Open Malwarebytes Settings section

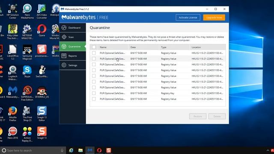(x=72, y=65)
